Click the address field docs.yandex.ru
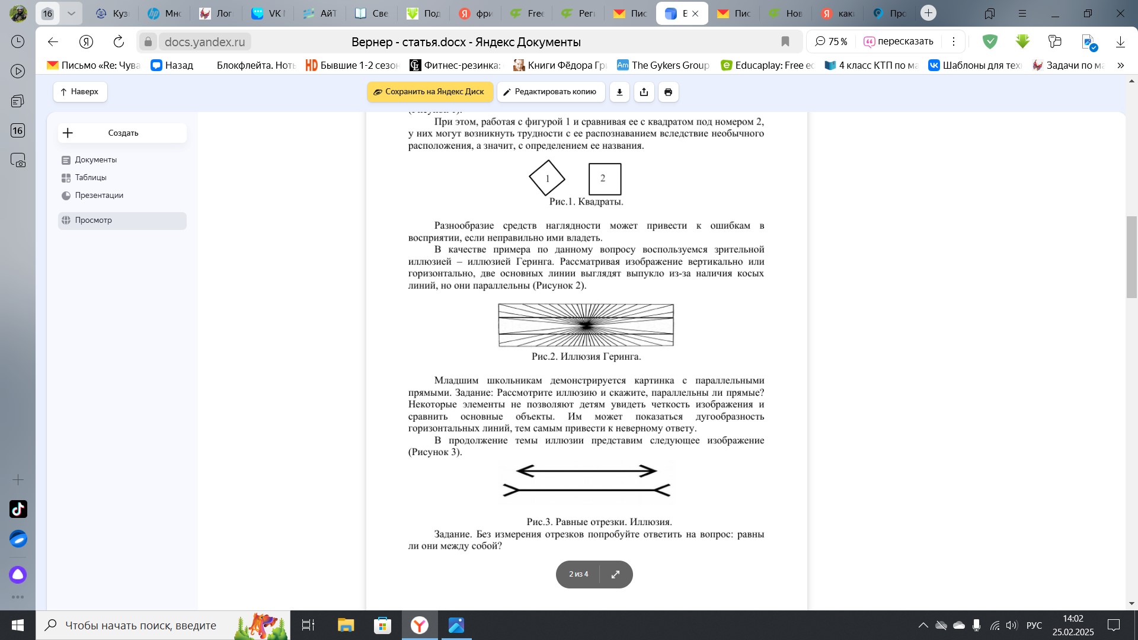Viewport: 1138px width, 640px height. tap(204, 41)
